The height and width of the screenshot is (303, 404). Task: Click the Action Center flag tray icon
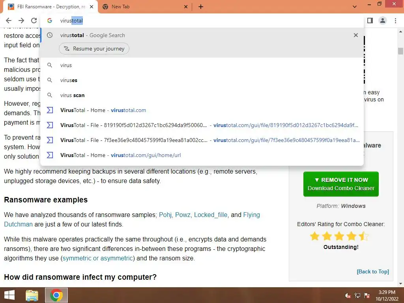(367, 296)
